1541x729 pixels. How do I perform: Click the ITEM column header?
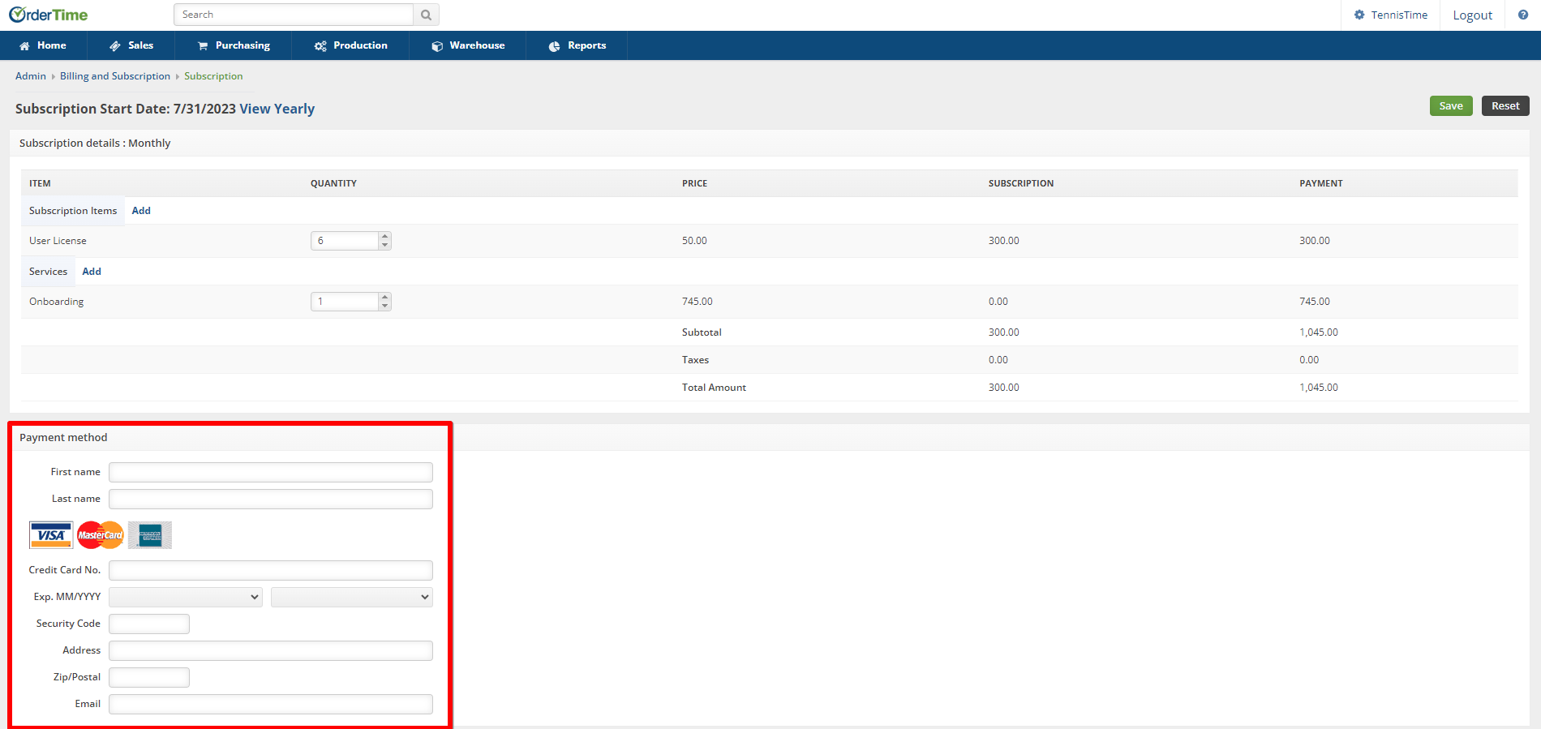pyautogui.click(x=40, y=183)
